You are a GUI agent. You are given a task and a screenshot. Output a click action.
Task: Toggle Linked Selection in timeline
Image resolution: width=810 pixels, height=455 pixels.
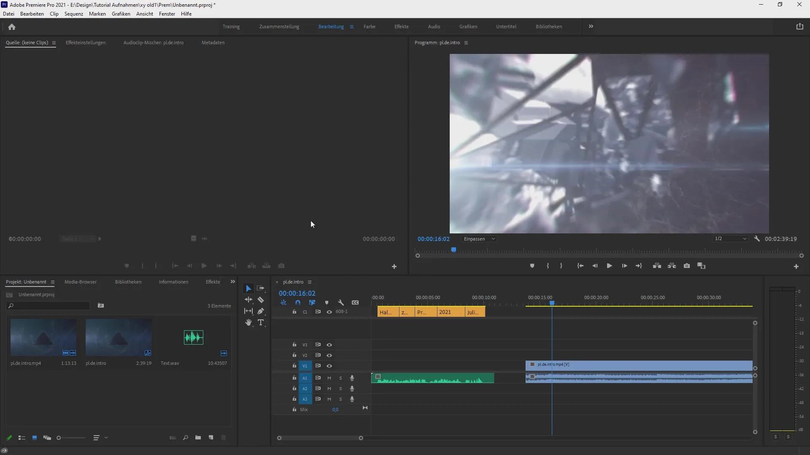(312, 302)
